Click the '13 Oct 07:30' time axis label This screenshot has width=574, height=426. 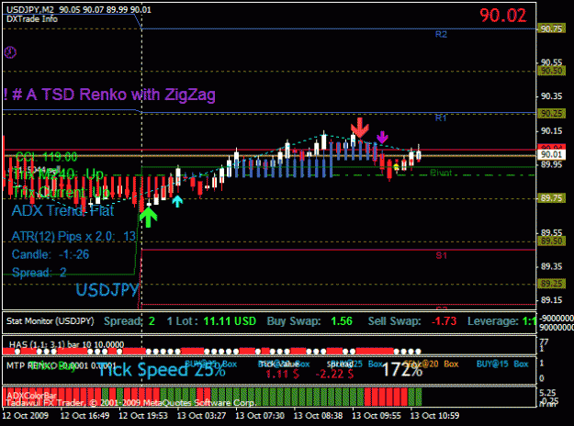click(260, 416)
